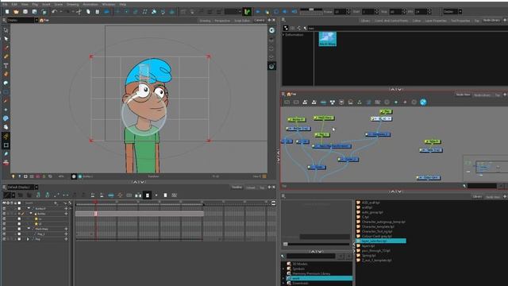This screenshot has width=508, height=286.
Task: Click the Frame number field in the playback toolbar
Action: (x=340, y=12)
